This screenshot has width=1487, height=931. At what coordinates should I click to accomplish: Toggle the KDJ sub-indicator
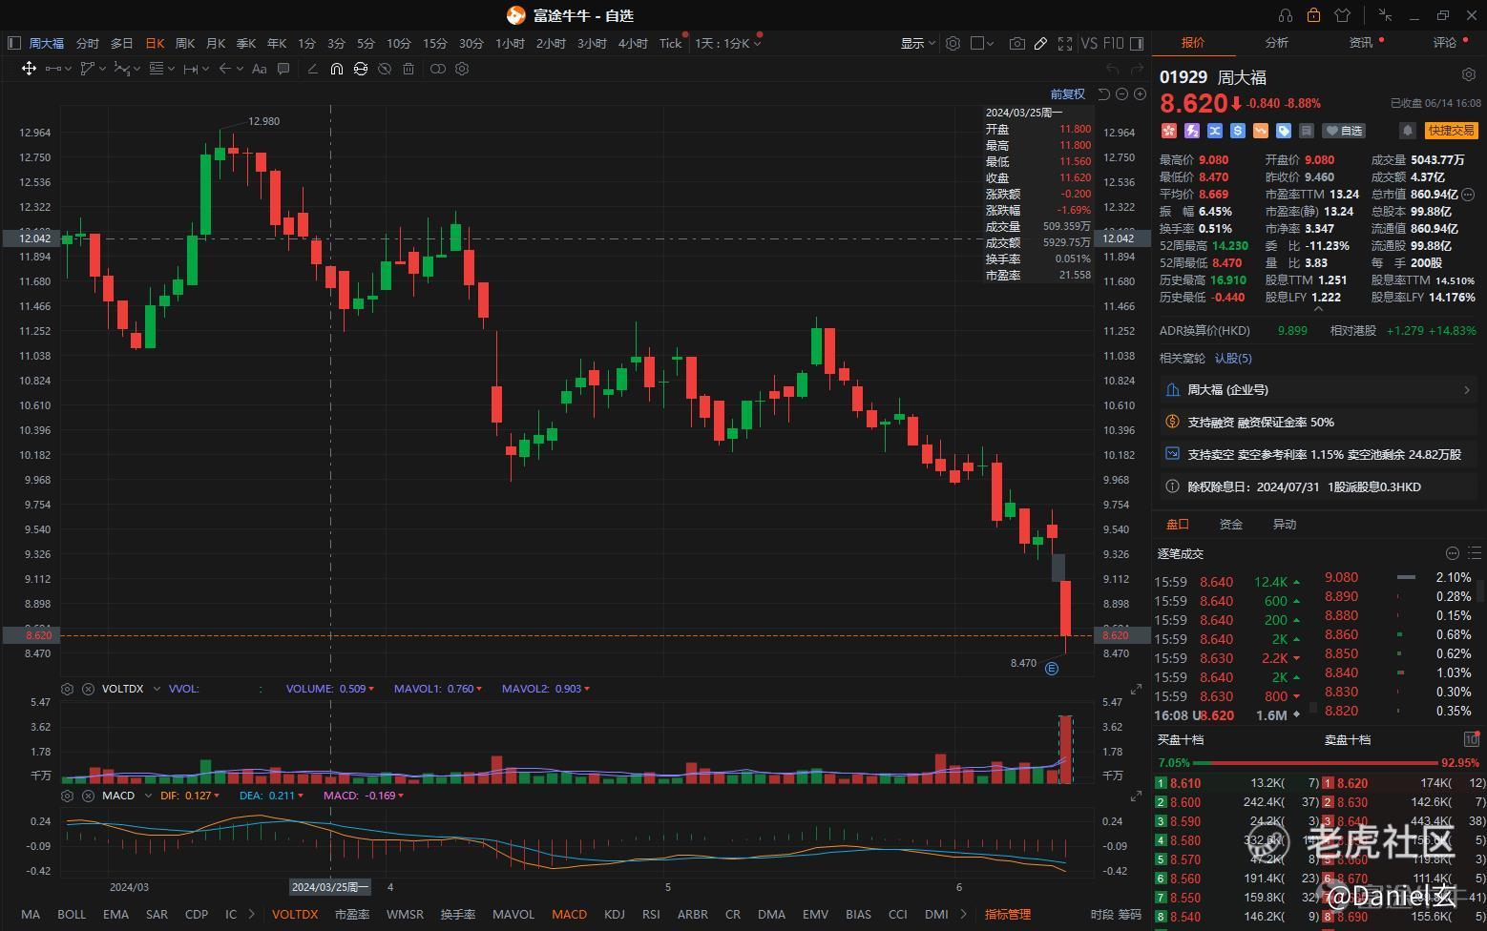pos(614,914)
